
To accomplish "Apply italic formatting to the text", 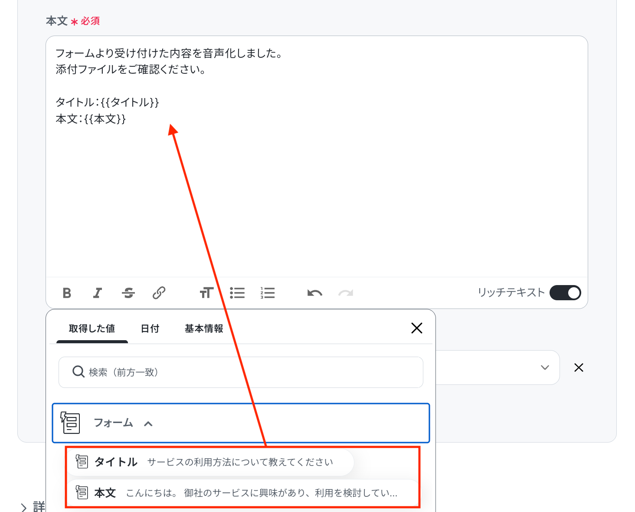I will (98, 293).
